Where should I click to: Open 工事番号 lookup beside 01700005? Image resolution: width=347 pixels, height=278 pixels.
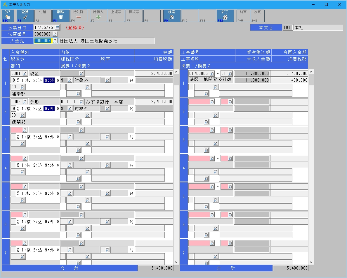pos(212,73)
